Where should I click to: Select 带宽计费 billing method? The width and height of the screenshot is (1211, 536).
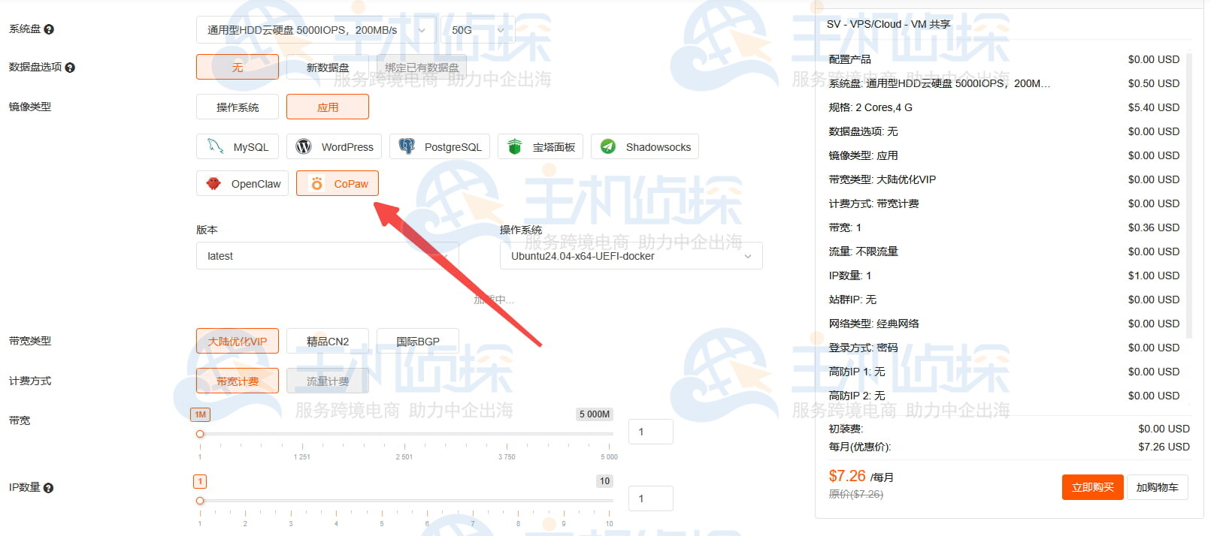pos(238,381)
